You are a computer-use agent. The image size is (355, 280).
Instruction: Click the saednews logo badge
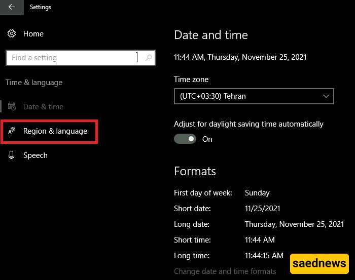click(x=319, y=263)
